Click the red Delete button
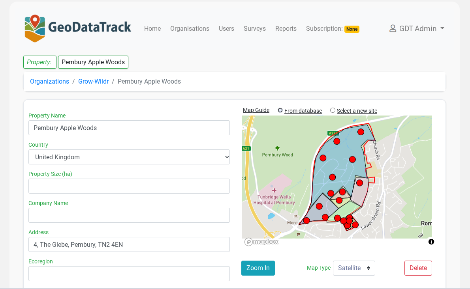 click(418, 268)
